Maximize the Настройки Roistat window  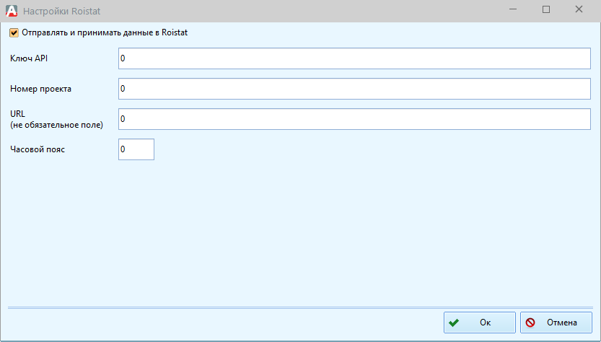point(546,10)
